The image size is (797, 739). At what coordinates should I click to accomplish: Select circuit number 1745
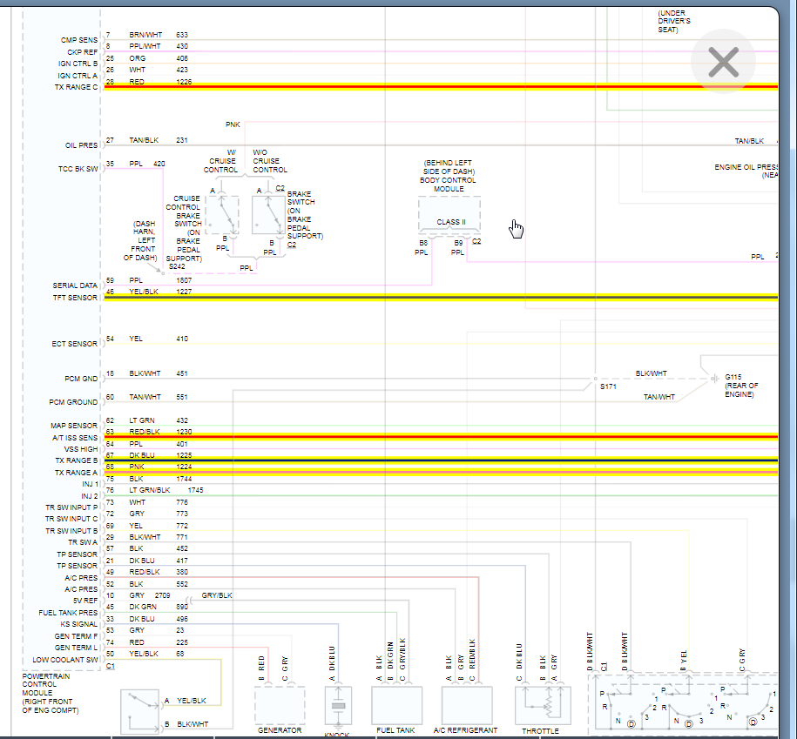click(x=196, y=490)
